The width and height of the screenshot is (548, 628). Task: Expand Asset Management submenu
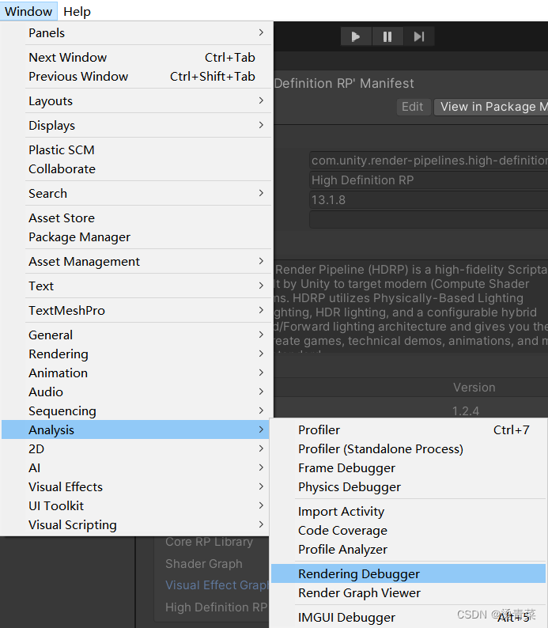click(x=137, y=262)
